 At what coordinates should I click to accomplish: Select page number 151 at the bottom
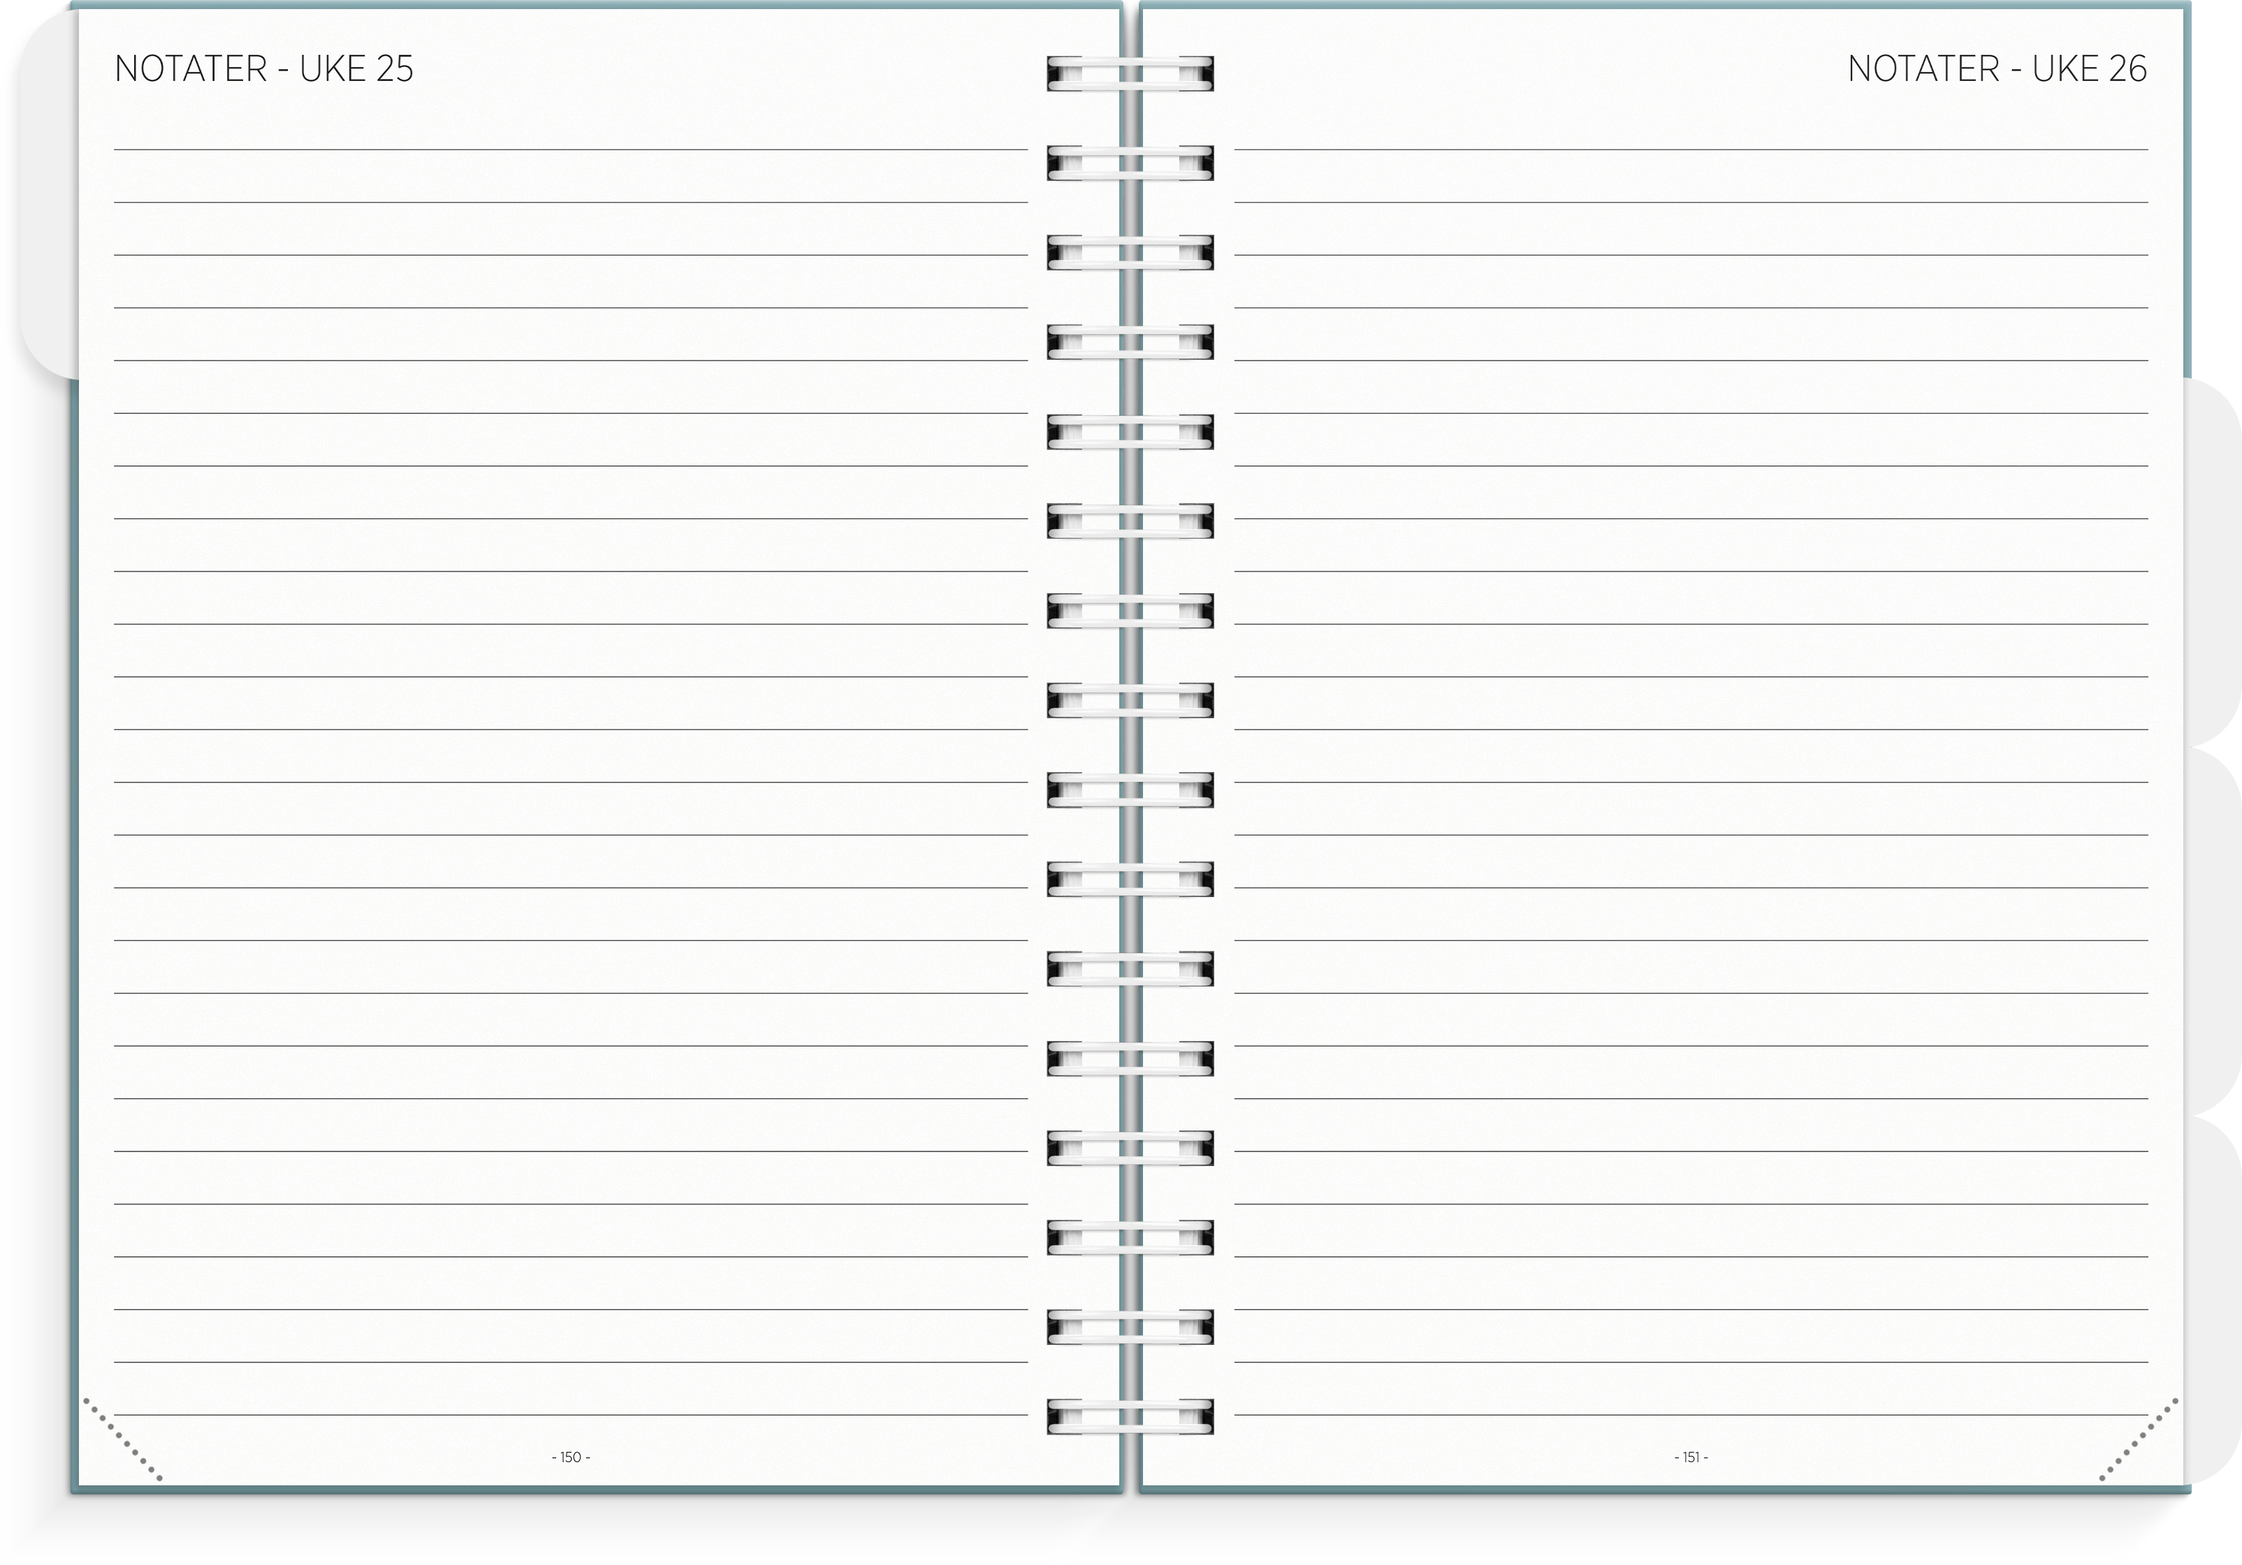1691,1457
